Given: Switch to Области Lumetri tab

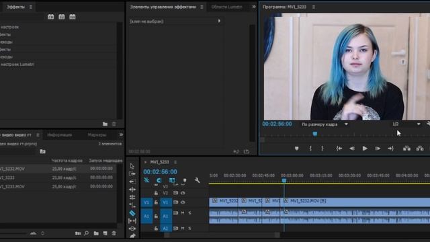Looking at the screenshot, I should click(226, 7).
